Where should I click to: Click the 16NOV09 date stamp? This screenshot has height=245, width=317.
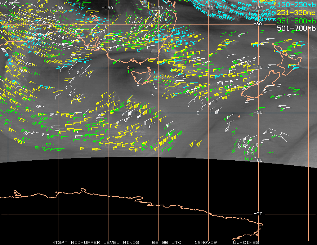(x=206, y=242)
